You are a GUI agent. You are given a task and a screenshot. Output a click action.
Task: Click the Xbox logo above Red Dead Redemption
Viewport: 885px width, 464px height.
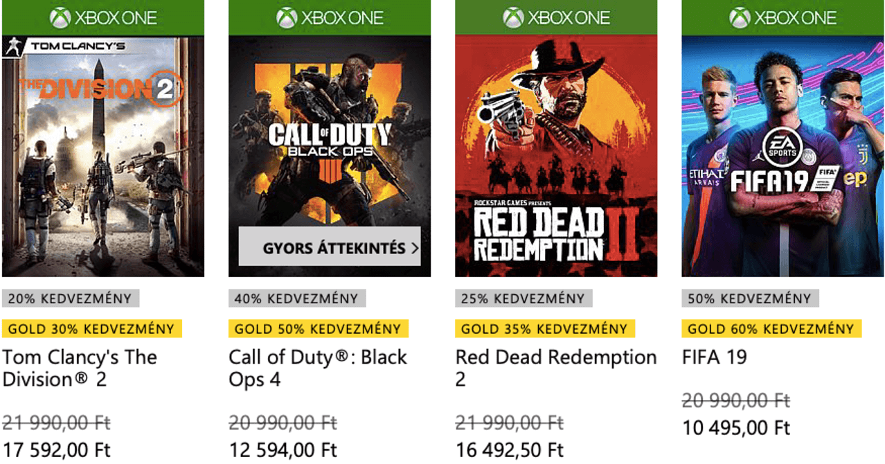(x=513, y=18)
